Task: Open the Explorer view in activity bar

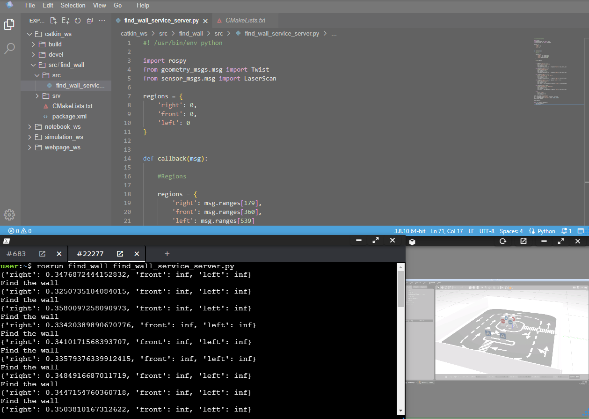Action: pyautogui.click(x=9, y=24)
